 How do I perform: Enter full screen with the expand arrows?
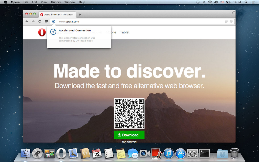click(233, 12)
